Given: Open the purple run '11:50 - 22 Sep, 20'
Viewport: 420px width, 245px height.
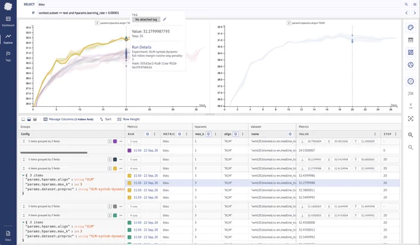Looking at the screenshot, I should [146, 151].
